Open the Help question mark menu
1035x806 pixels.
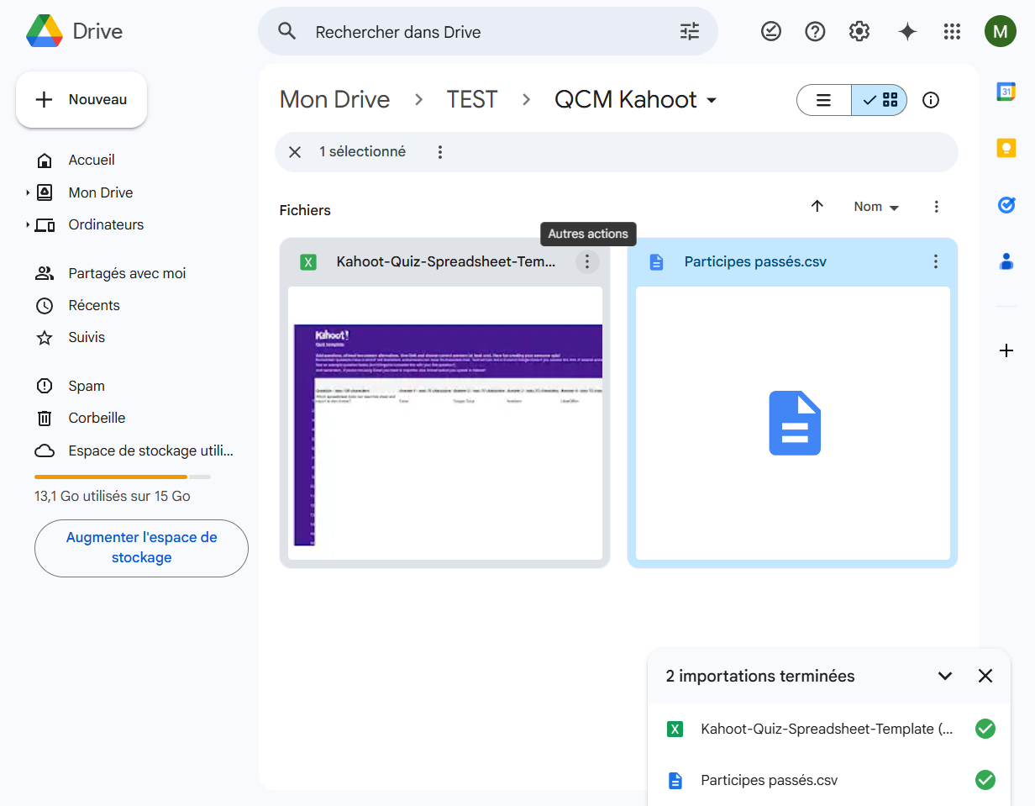click(x=815, y=32)
